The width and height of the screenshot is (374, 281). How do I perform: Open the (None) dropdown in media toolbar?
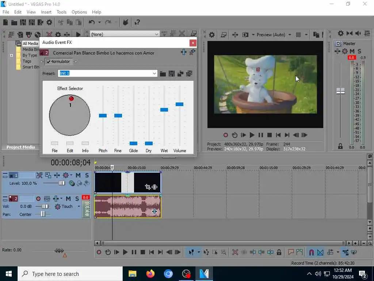(x=156, y=34)
